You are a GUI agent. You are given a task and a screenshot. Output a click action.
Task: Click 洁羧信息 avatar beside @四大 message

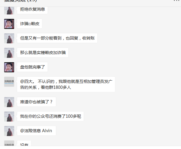coord(9,82)
